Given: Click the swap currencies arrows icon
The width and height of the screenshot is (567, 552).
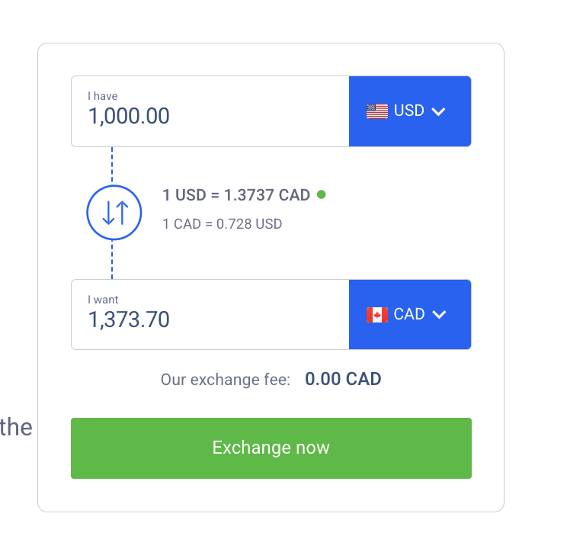Looking at the screenshot, I should pos(114,213).
